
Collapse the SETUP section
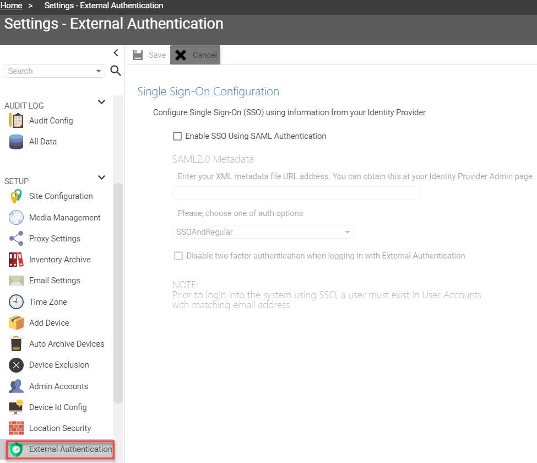coord(101,177)
